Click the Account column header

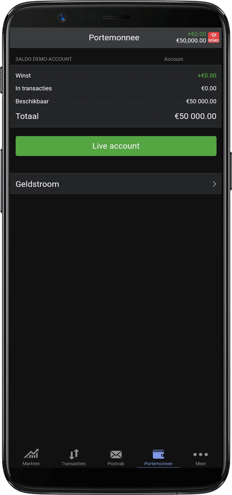[174, 59]
